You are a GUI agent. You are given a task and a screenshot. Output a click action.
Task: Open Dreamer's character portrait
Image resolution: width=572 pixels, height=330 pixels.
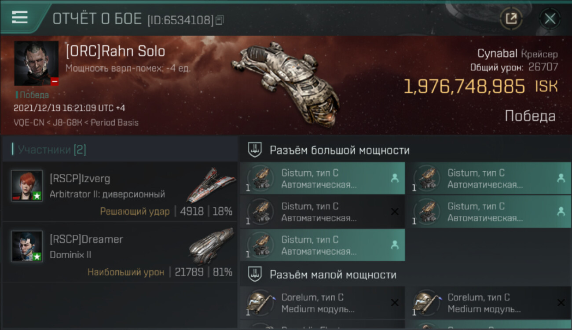tap(27, 246)
